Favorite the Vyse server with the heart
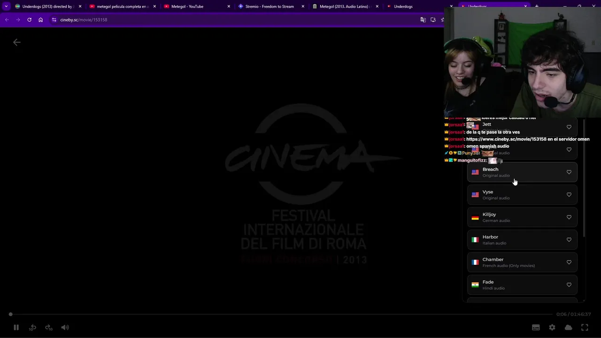Viewport: 601px width, 338px height. tap(569, 194)
